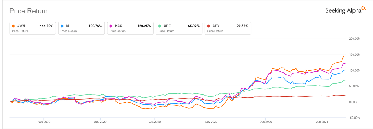Click the XRT 65.92% return value
This screenshot has height=129, width=373.
point(194,26)
